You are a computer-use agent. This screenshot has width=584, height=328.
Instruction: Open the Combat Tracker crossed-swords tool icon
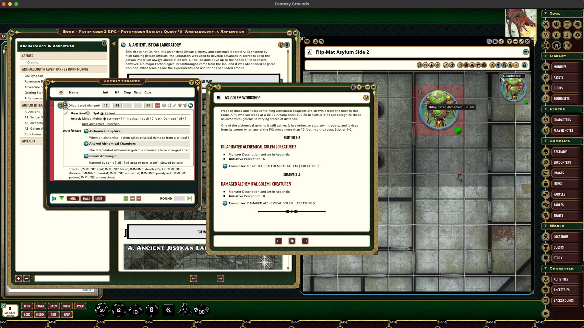[546, 25]
